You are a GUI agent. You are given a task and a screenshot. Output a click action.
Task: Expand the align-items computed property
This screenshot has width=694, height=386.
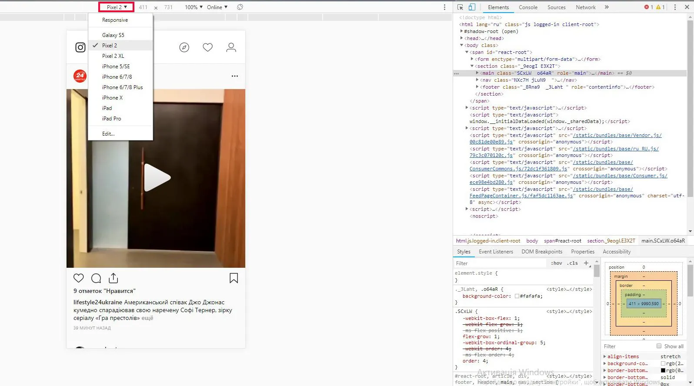tap(604, 356)
